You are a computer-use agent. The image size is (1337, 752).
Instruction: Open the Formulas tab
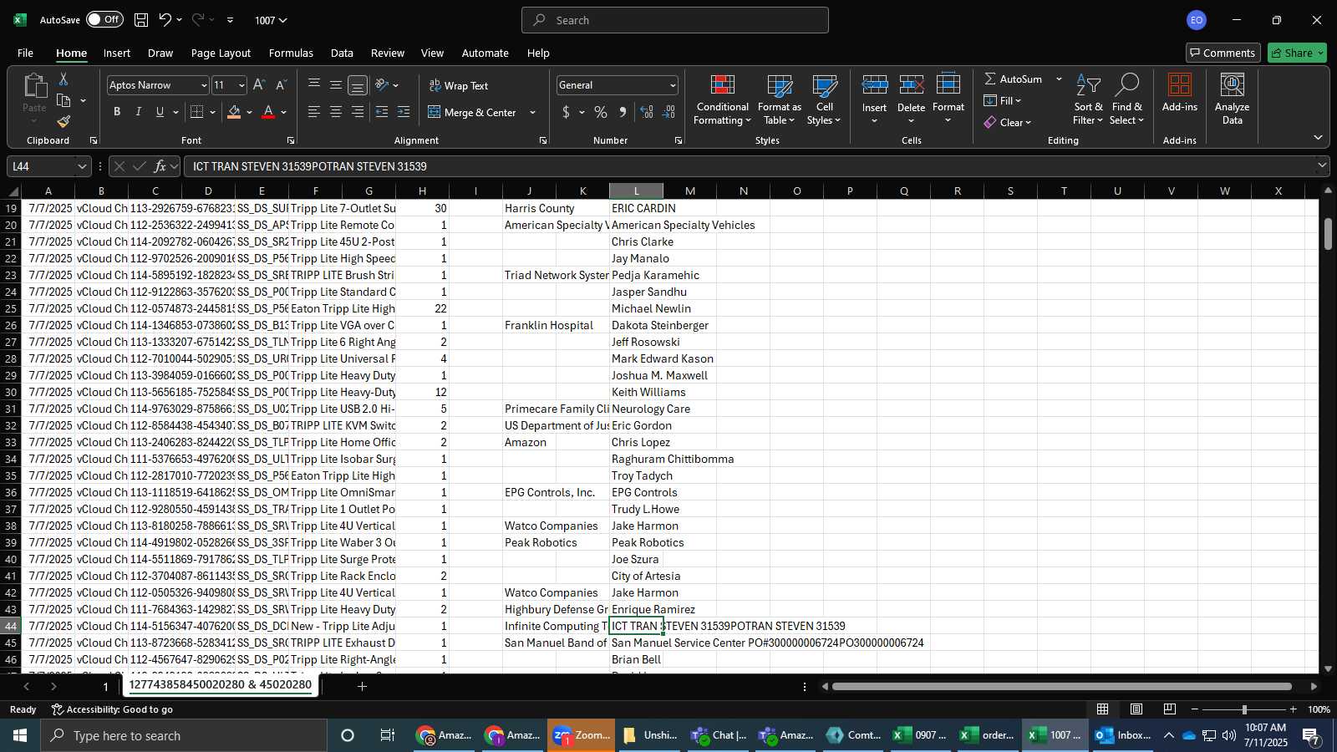tap(291, 53)
